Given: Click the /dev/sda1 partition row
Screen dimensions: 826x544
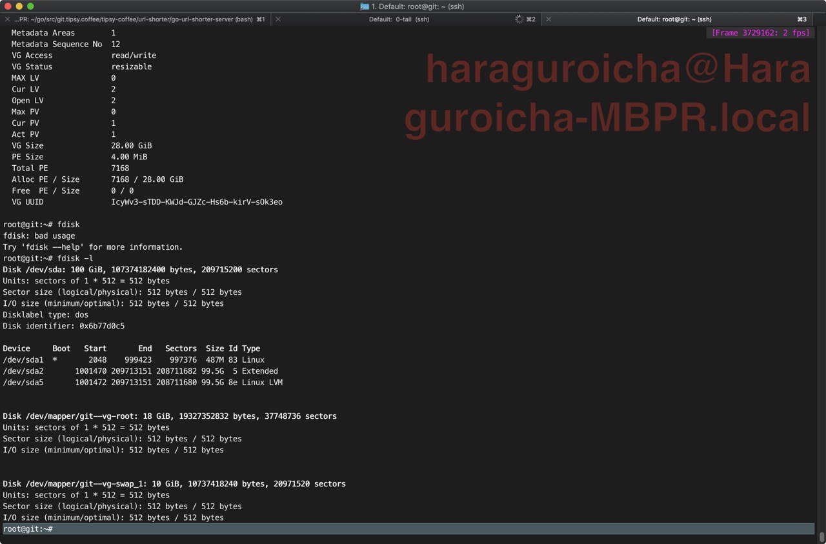Looking at the screenshot, I should [x=134, y=360].
